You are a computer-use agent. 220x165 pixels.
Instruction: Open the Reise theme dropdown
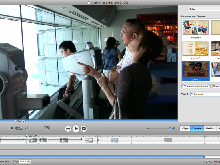203,9
